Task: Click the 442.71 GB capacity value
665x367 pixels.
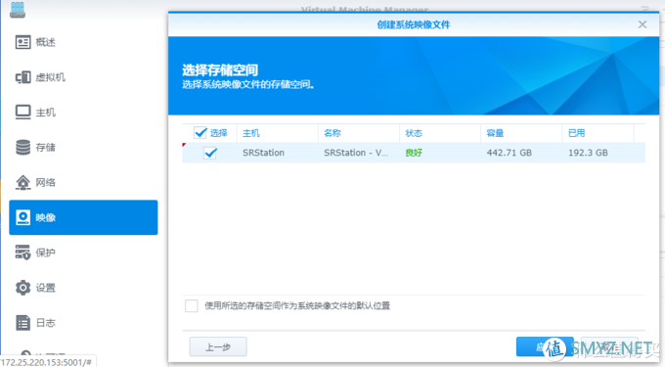Action: pyautogui.click(x=509, y=153)
